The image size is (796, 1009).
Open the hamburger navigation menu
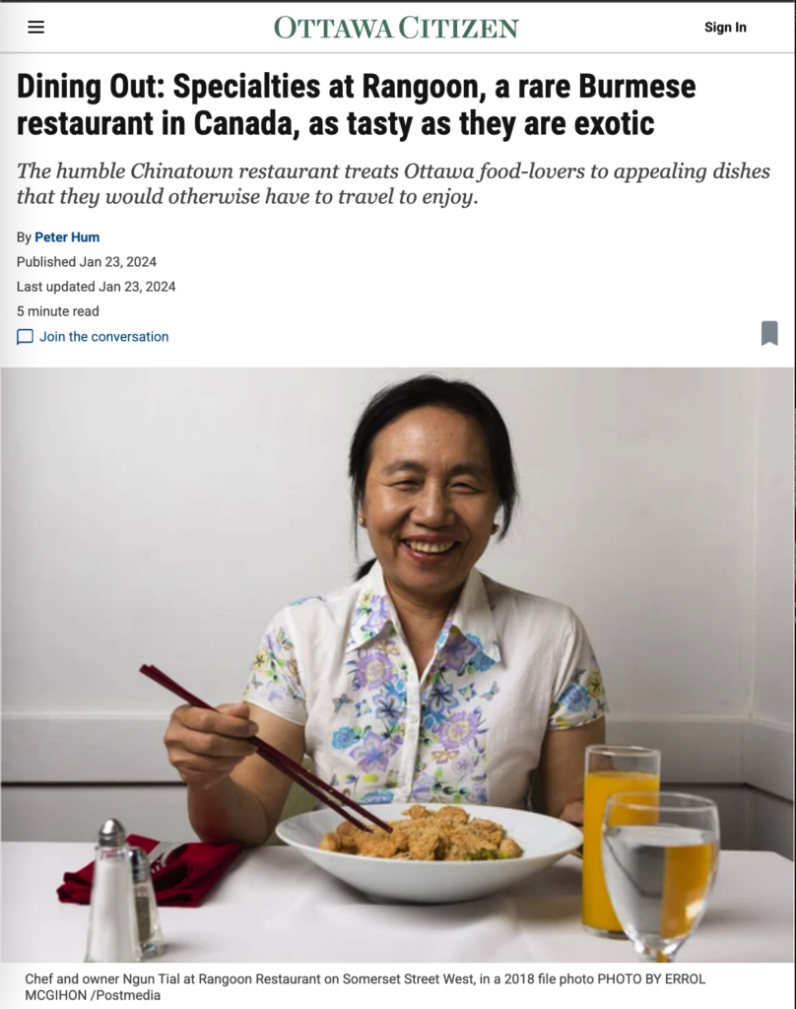click(36, 27)
